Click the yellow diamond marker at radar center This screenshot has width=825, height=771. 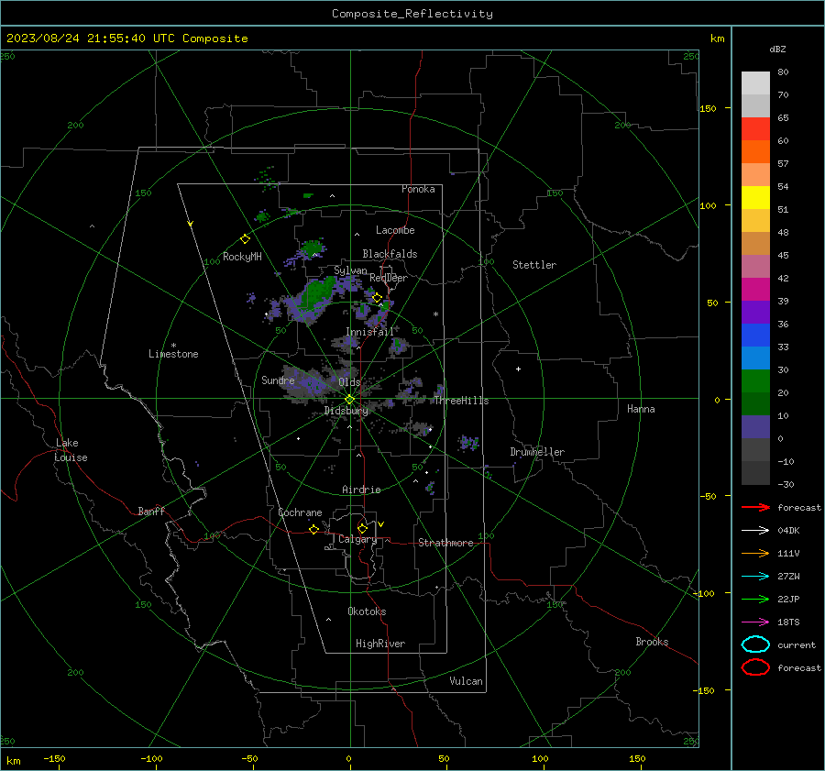coord(349,400)
